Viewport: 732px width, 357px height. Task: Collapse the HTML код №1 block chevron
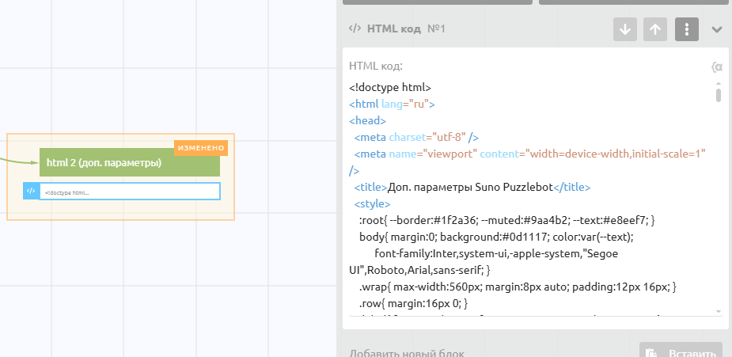coord(717,29)
